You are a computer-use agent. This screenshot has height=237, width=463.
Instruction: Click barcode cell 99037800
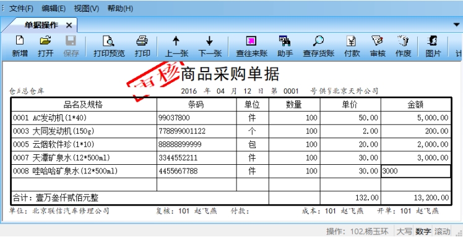(197, 118)
